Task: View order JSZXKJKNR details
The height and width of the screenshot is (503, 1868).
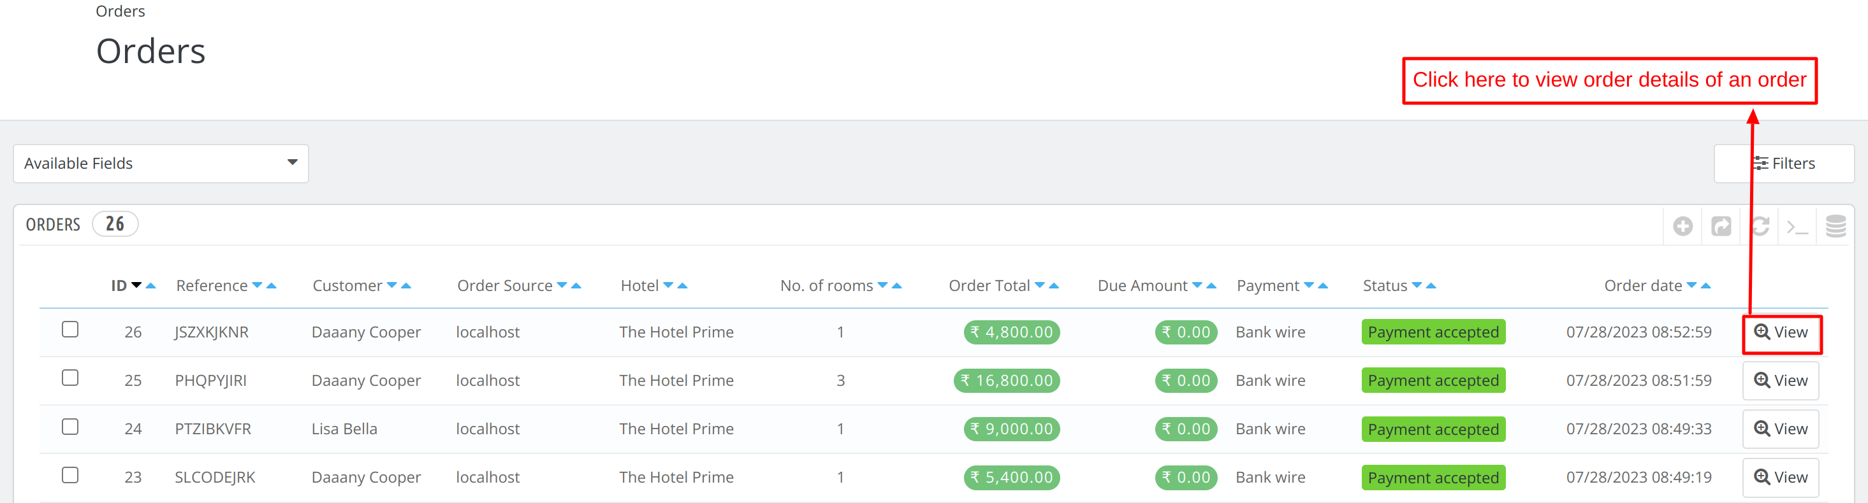Action: (x=1781, y=332)
